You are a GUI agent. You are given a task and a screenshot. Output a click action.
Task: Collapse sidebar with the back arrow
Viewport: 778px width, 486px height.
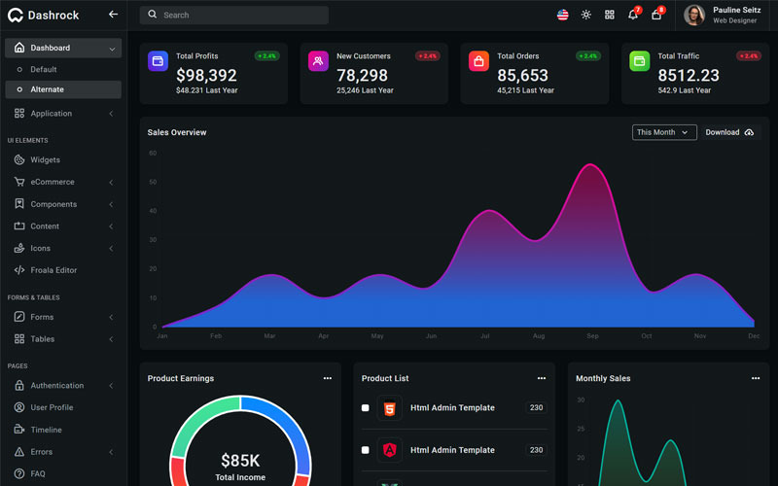pos(113,15)
